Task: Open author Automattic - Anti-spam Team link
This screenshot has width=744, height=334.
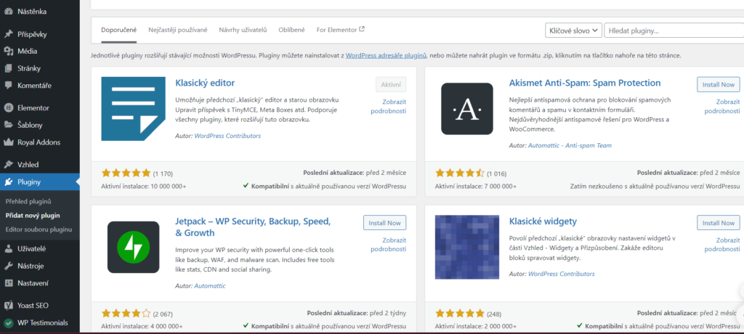Action: click(x=570, y=146)
